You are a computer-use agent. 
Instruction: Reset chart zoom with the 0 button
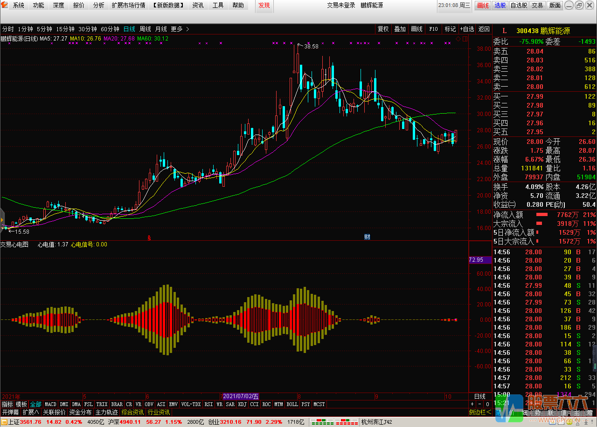click(x=487, y=404)
